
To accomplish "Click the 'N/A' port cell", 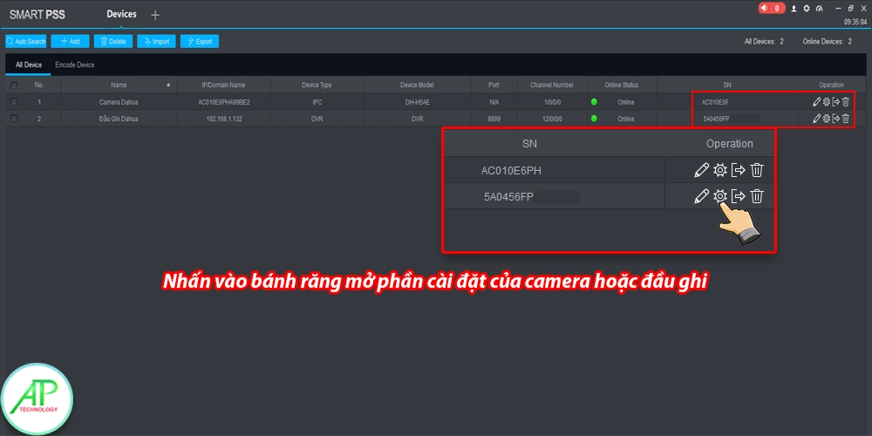I will [x=494, y=102].
